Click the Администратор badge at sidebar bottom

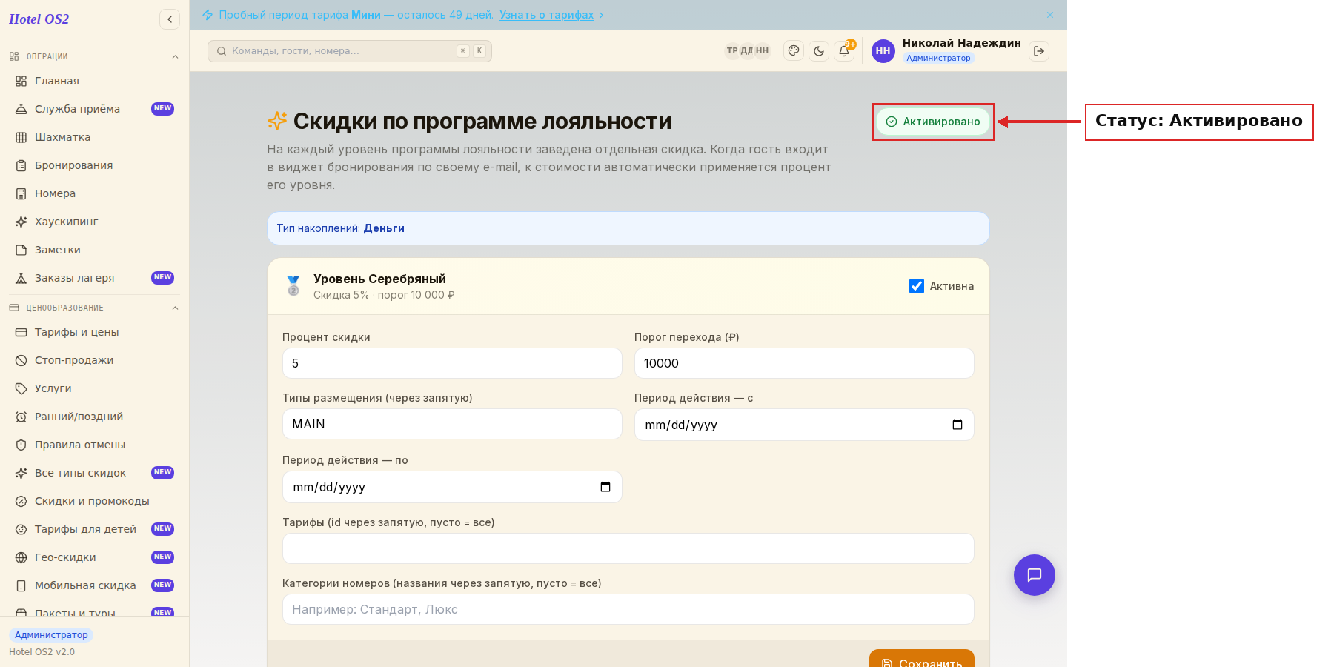tap(51, 635)
